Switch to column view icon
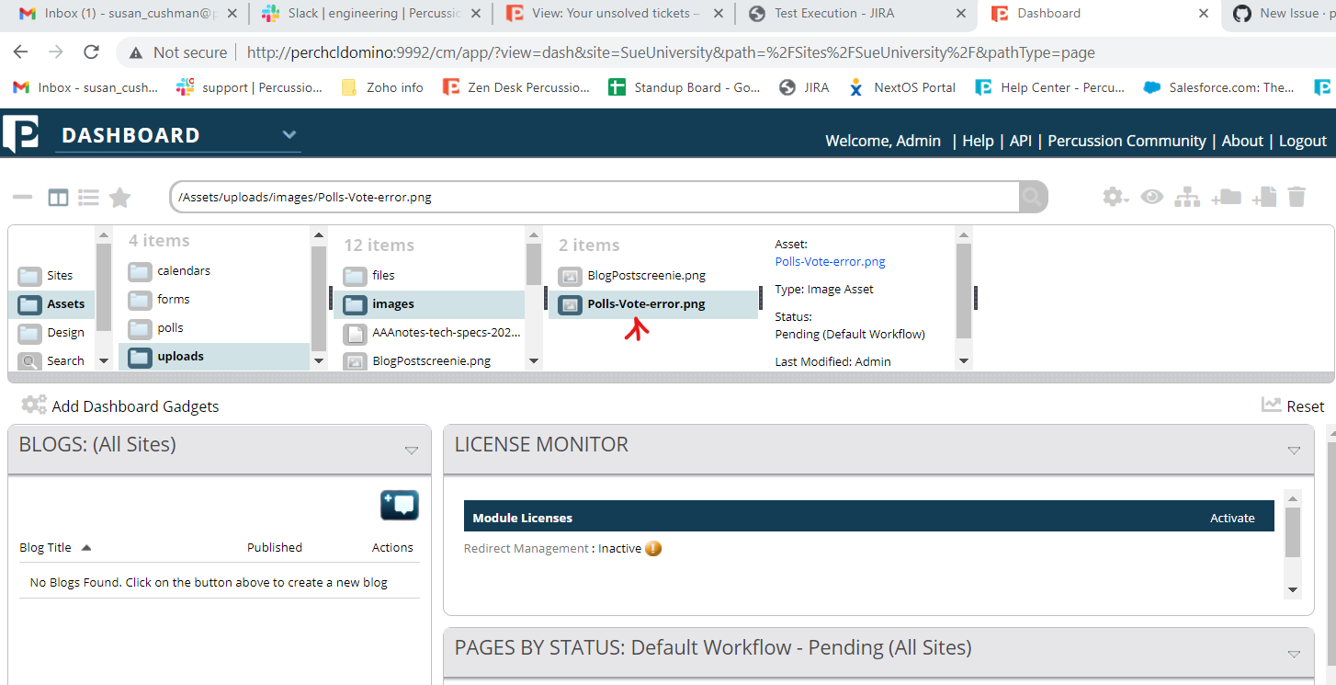Image resolution: width=1336 pixels, height=685 pixels. click(x=58, y=197)
